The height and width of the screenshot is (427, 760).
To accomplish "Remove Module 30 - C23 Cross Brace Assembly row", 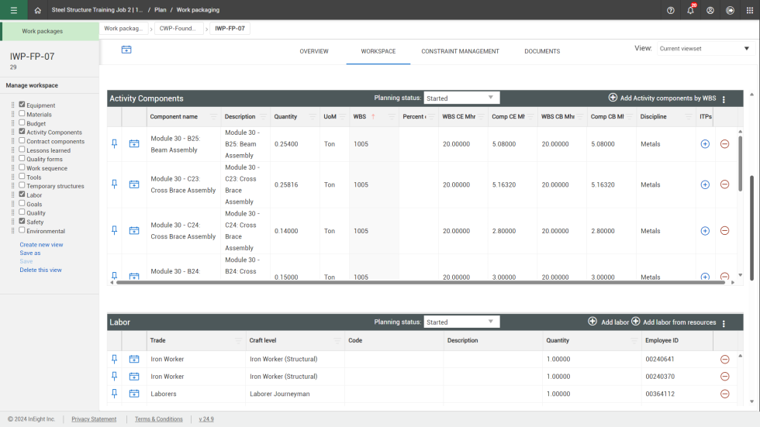I will pos(724,184).
